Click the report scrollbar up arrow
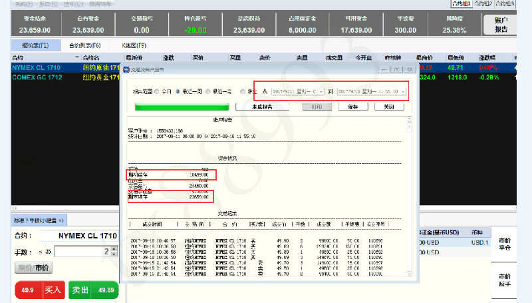The height and width of the screenshot is (303, 532). click(x=409, y=119)
